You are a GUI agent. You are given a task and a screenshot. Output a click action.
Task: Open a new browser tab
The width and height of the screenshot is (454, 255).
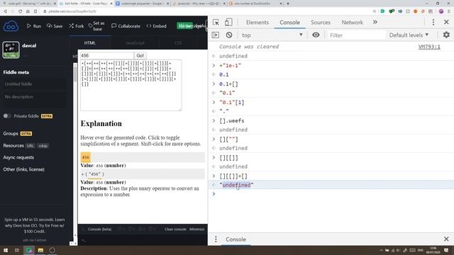(x=288, y=4)
